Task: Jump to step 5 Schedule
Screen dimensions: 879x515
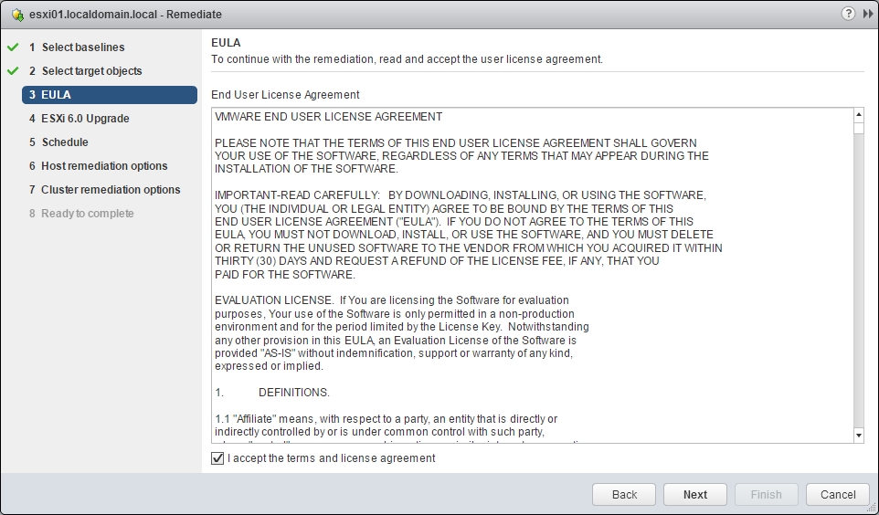Action: 65,142
